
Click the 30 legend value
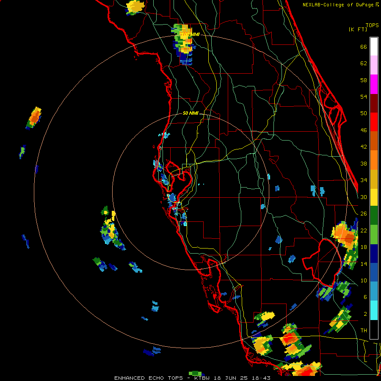364,197
